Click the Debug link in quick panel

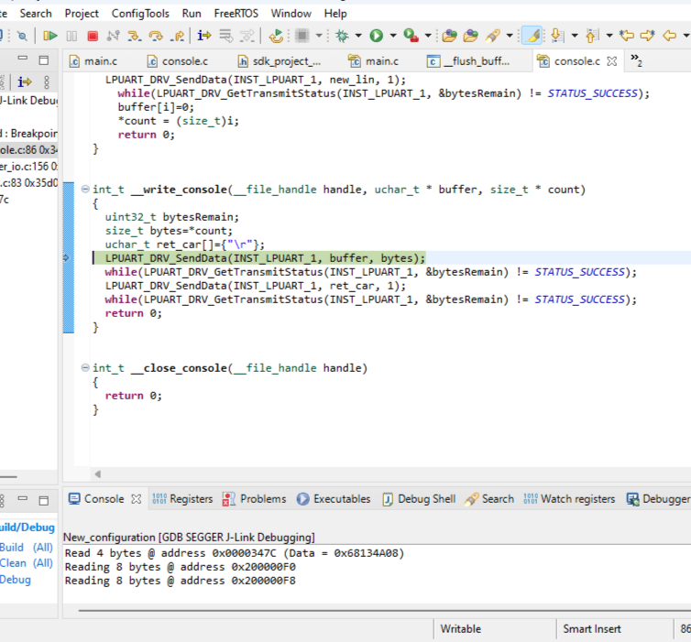[16, 580]
